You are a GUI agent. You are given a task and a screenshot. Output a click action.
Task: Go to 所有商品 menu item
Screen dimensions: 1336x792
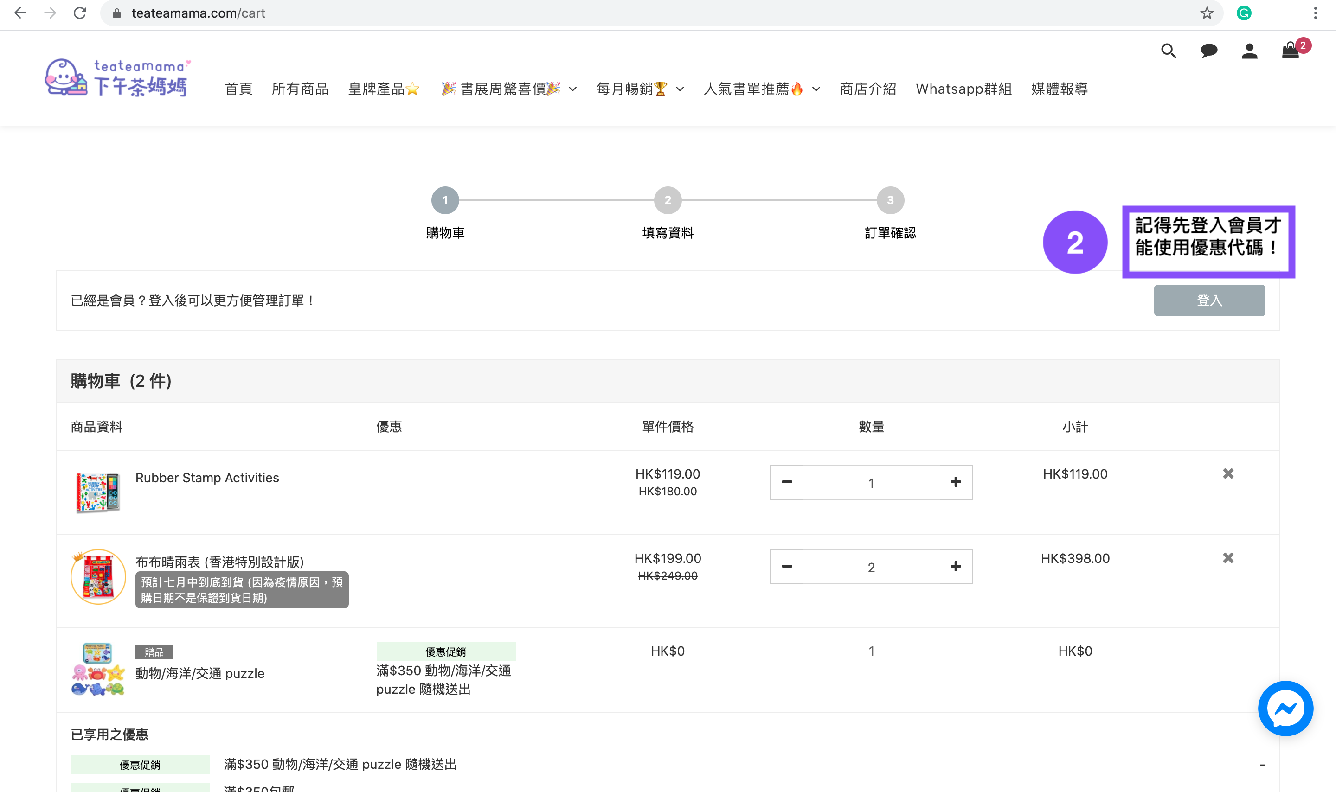tap(300, 89)
